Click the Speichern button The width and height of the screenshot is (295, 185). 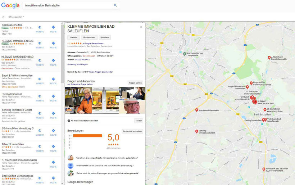tap(105, 37)
